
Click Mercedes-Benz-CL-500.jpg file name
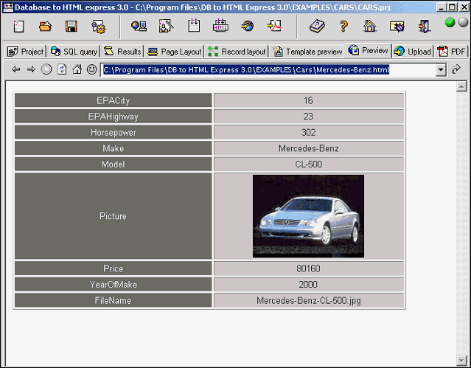coord(309,300)
